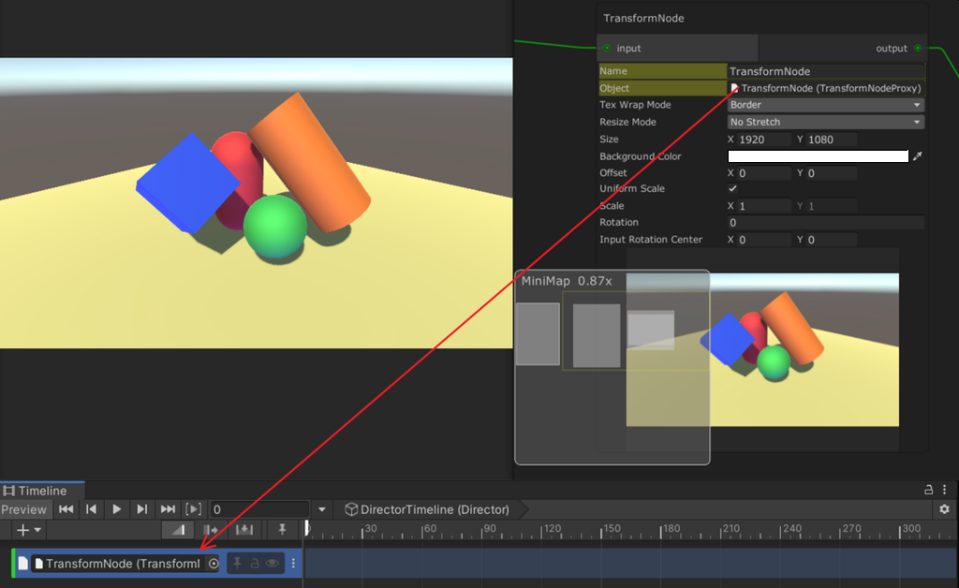Jump to first frame with the rewind icon

pyautogui.click(x=65, y=509)
